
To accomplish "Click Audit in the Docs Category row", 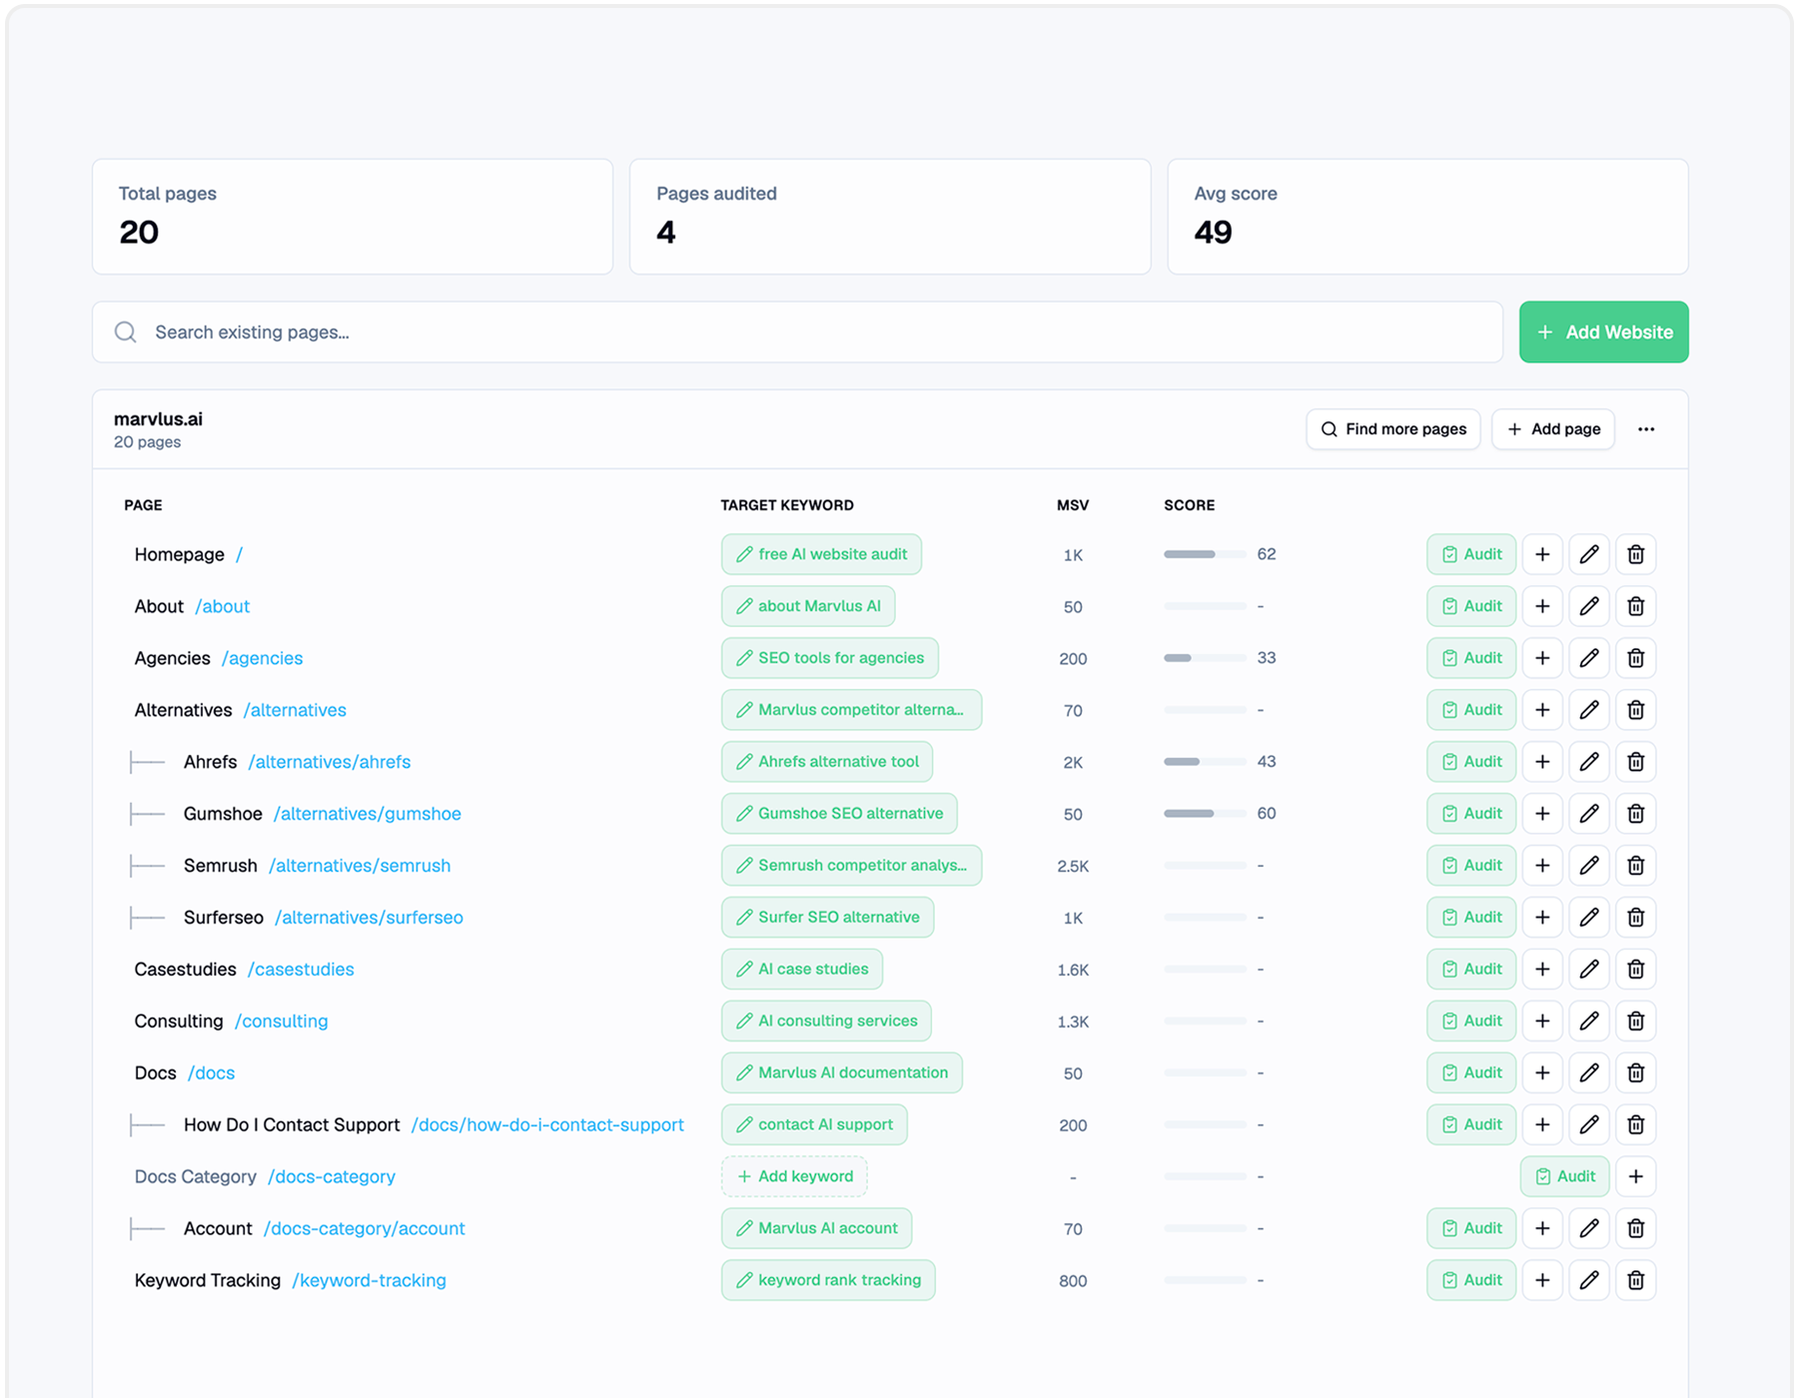I will click(x=1564, y=1176).
